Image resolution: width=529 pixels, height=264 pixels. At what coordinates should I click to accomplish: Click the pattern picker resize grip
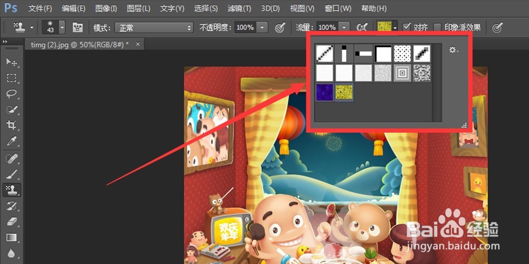[464, 125]
